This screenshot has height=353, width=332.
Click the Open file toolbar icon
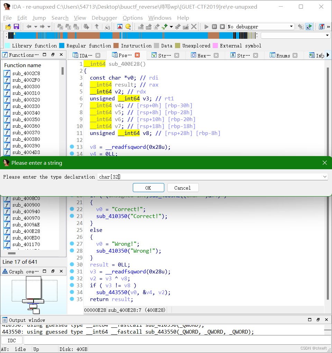[x=8, y=27]
